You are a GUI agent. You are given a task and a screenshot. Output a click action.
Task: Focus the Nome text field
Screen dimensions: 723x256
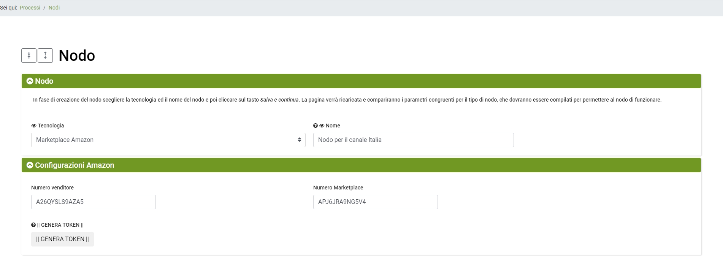tap(413, 140)
